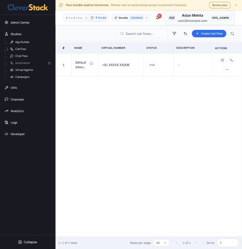242x249 pixels.
Task: Open the filter options
Action: coord(174,34)
